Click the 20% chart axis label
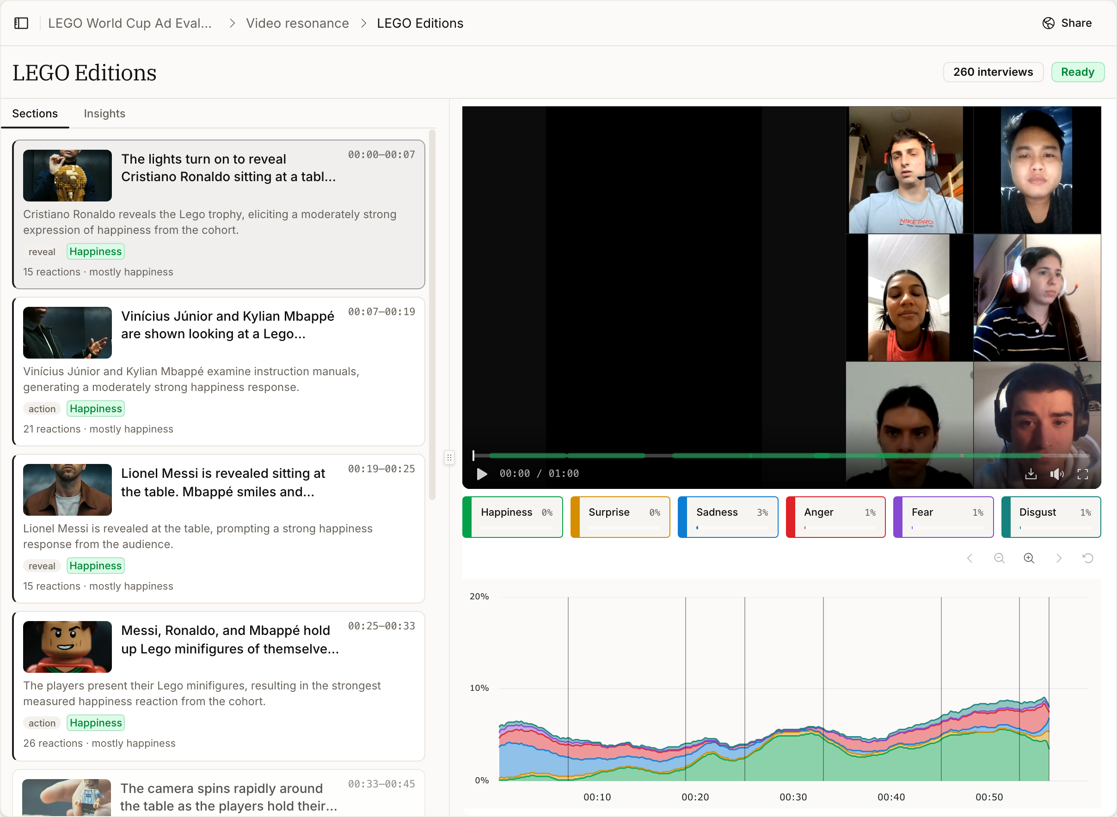This screenshot has height=817, width=1117. pos(479,597)
